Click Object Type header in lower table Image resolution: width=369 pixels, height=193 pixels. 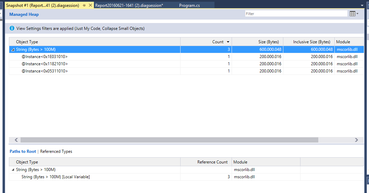(95, 162)
